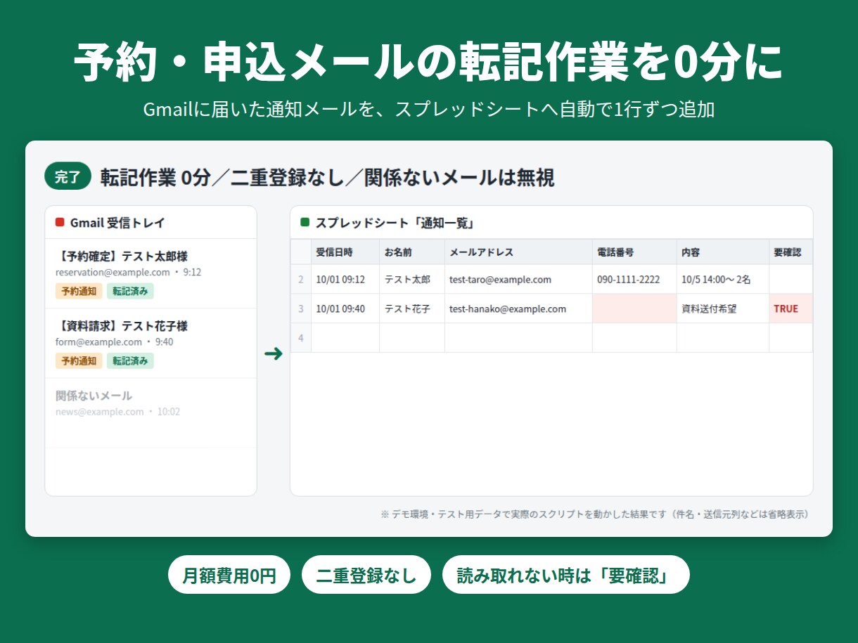
Task: Click 転記済み tag under テスト太郎様 email
Action: click(x=130, y=291)
